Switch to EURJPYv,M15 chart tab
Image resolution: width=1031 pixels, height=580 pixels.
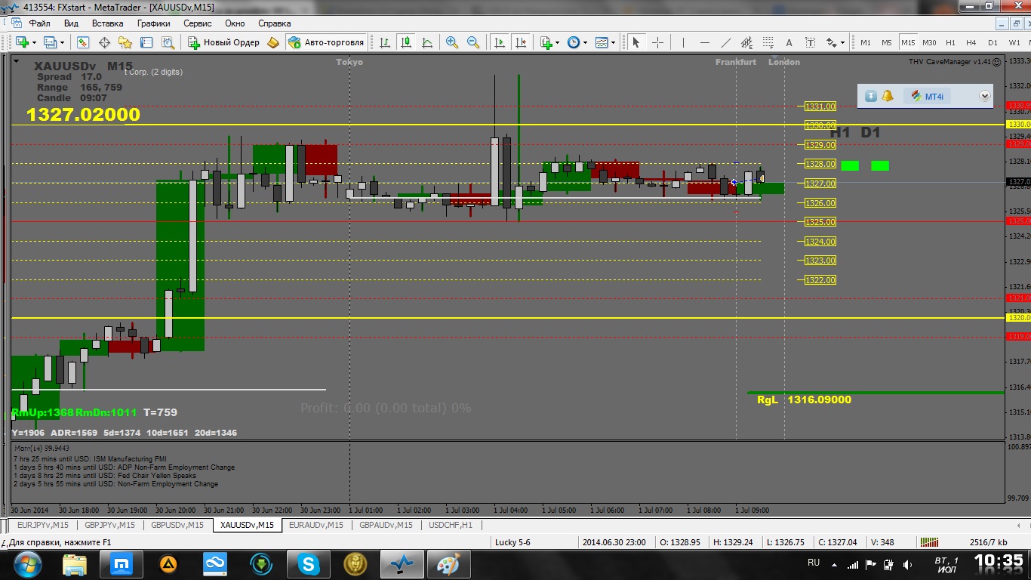pos(42,525)
